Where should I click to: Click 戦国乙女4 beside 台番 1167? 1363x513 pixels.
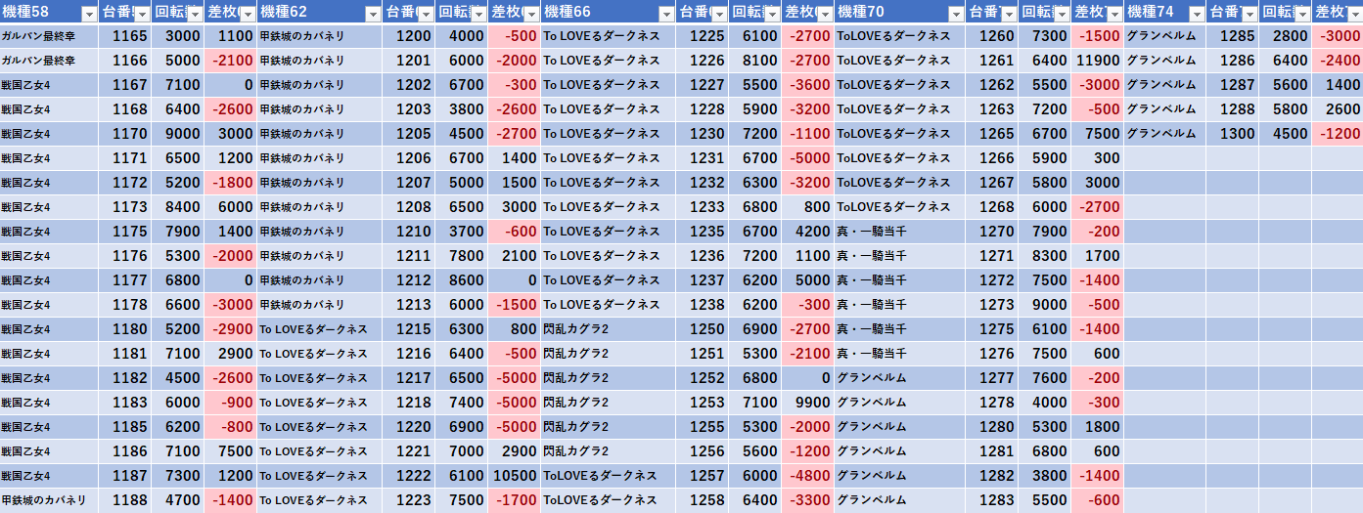tap(49, 85)
